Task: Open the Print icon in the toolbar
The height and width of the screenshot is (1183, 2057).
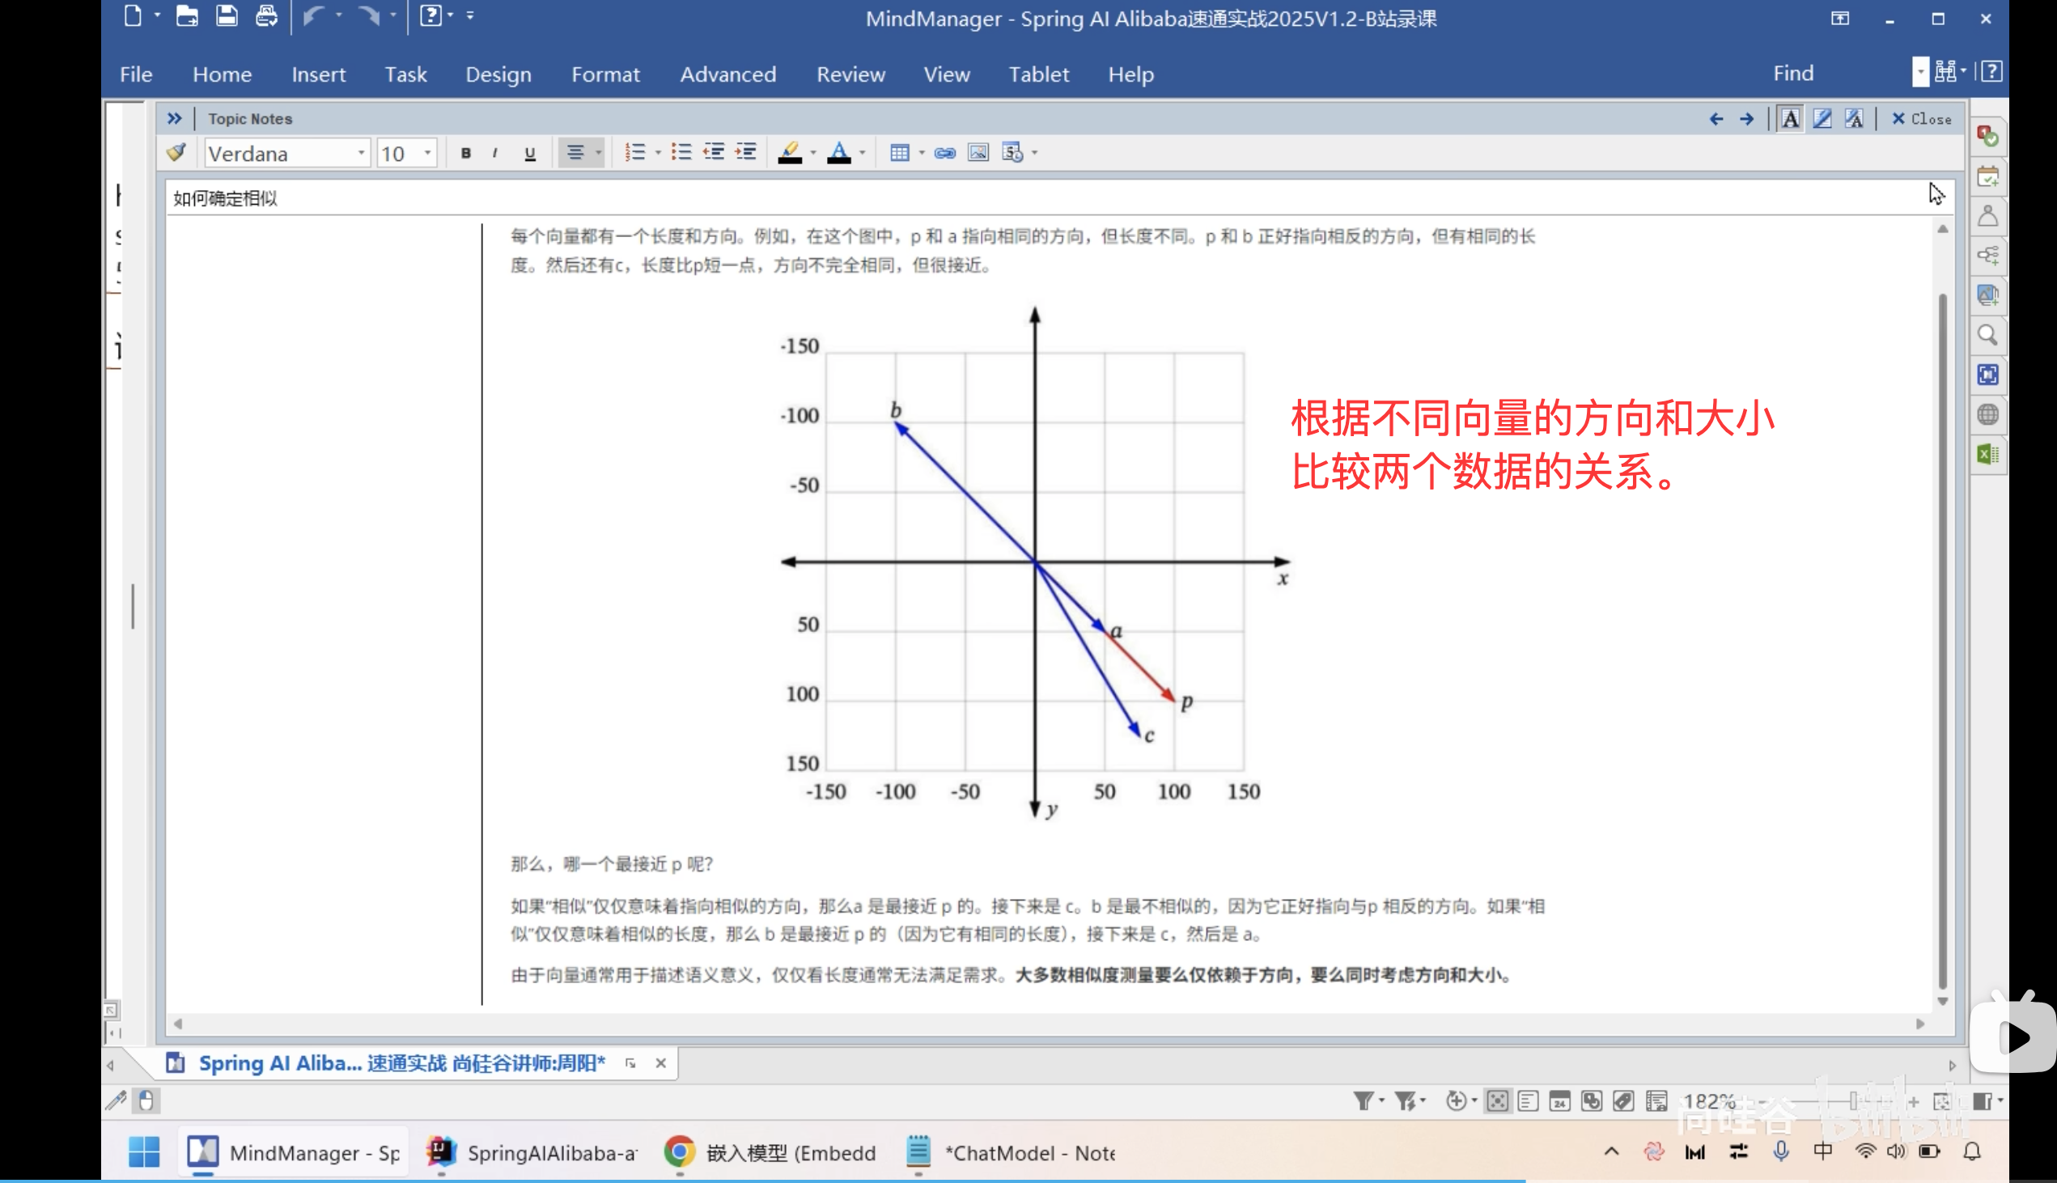Action: click(x=266, y=15)
